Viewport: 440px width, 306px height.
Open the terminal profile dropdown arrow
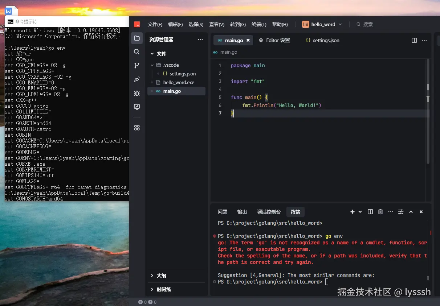tap(360, 212)
